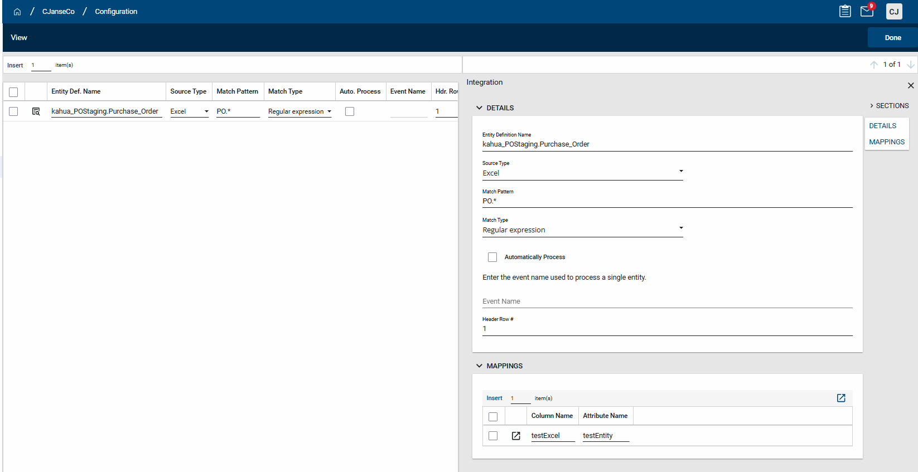
Task: Open the clipboard tasks icon
Action: click(x=845, y=11)
